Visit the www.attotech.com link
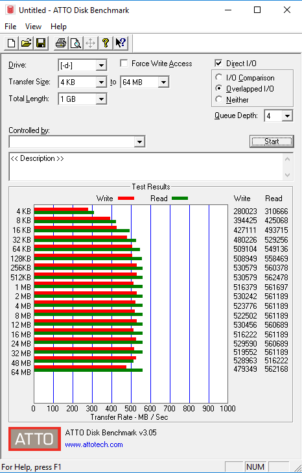This screenshot has width=302, height=473. (94, 444)
